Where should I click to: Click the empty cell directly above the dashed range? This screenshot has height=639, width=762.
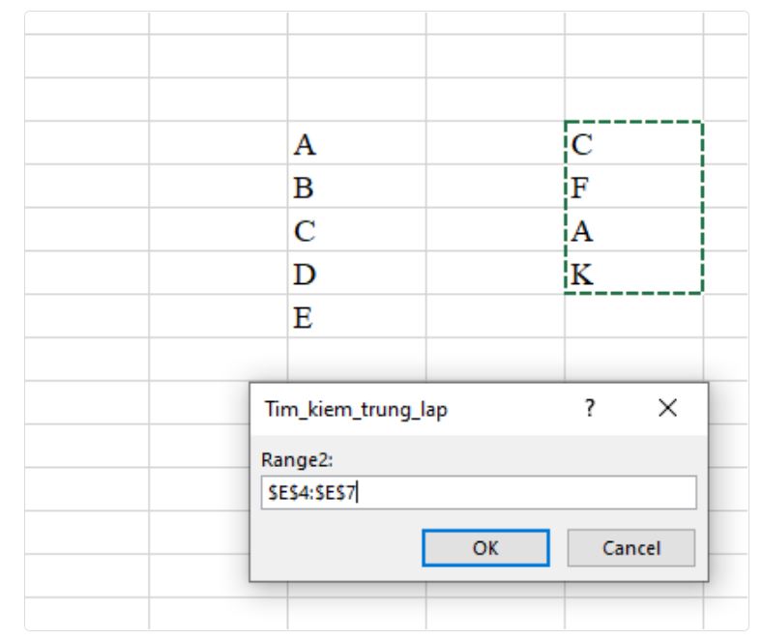633,100
